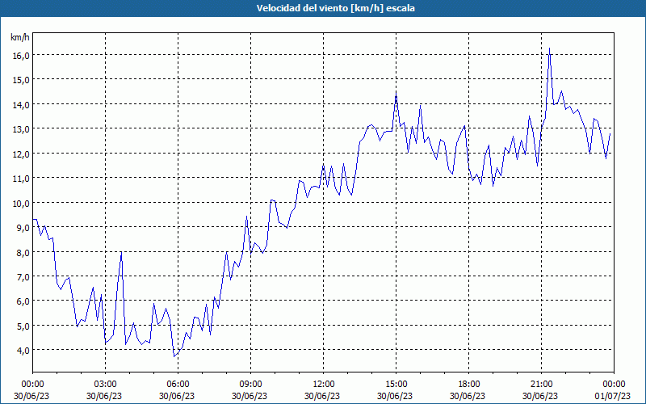
Task: Click the 5,0 vertical axis label
Action: 22,326
